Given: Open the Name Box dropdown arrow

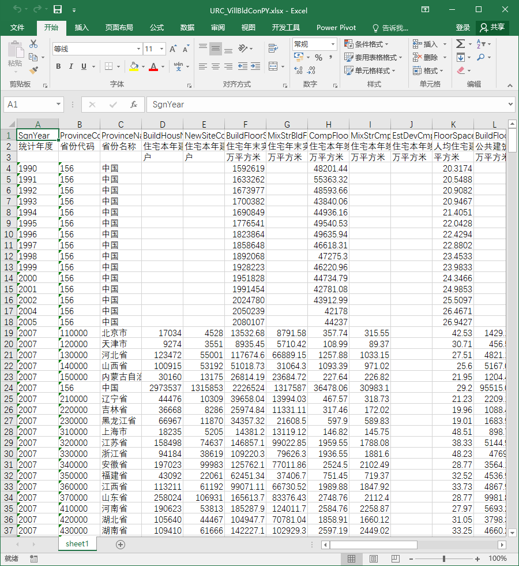Looking at the screenshot, I should pyautogui.click(x=58, y=105).
